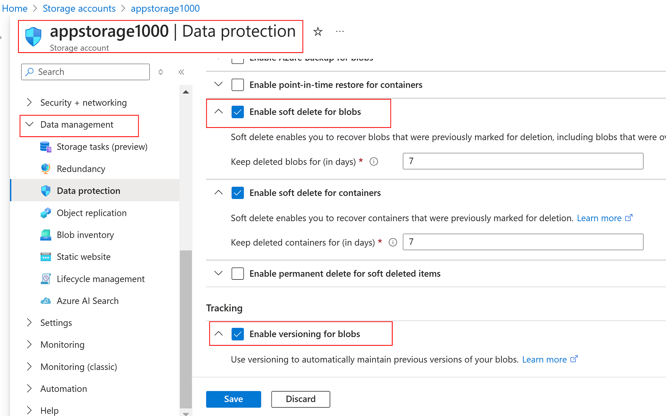The height and width of the screenshot is (416, 666).
Task: Expand the Security + networking group
Action: tap(29, 102)
